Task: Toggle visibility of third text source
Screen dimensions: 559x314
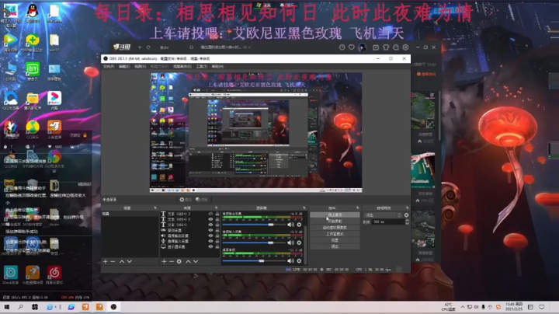Action: tap(210, 225)
